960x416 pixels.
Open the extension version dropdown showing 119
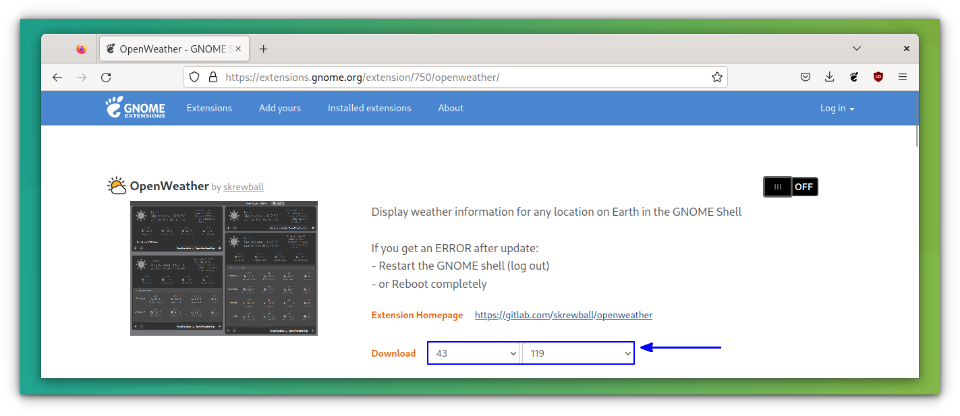point(579,353)
